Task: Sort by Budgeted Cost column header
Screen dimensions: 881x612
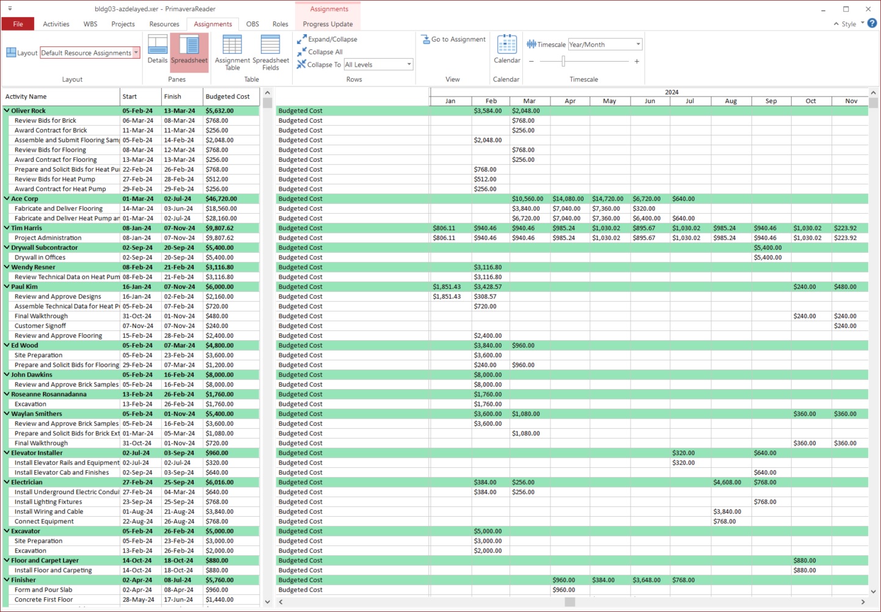Action: coord(227,97)
